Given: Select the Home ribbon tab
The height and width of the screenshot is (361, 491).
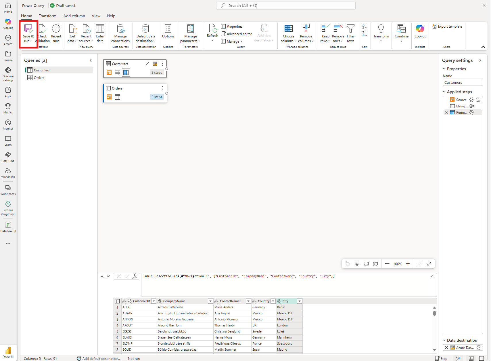Looking at the screenshot, I should [26, 16].
